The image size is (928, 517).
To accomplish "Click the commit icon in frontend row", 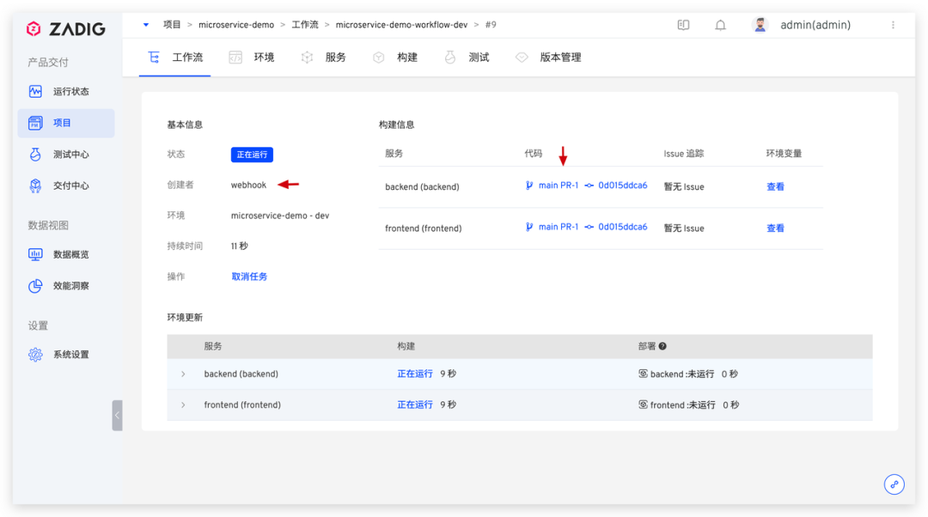I will (589, 227).
